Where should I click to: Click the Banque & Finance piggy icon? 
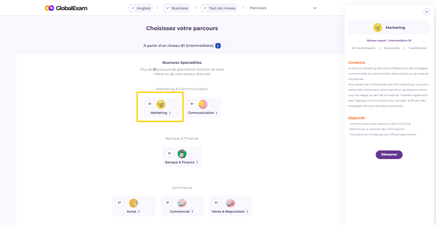click(x=182, y=154)
